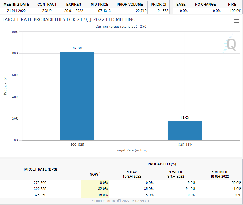Click the chart title for 21 9月 2022 meeting
The image size is (243, 205).
tap(69, 20)
